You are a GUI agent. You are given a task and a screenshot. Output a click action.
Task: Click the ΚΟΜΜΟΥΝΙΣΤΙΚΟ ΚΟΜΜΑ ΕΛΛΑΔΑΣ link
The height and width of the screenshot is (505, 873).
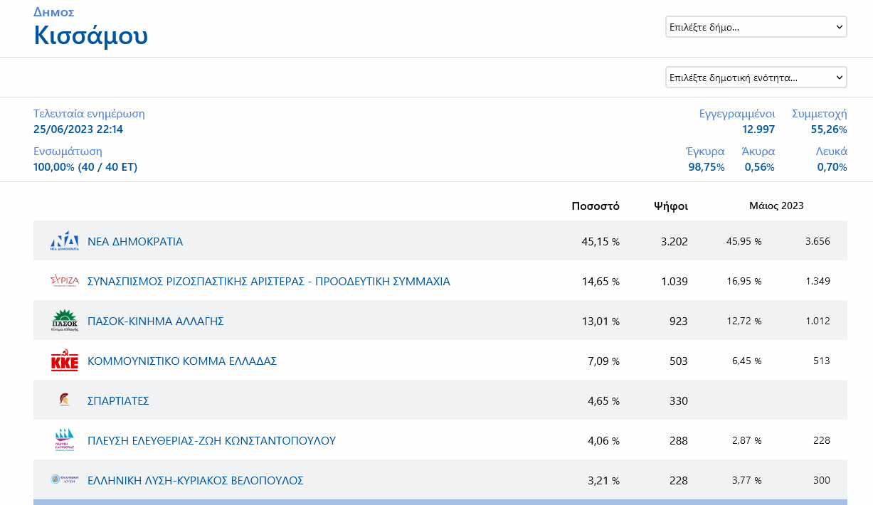[181, 361]
